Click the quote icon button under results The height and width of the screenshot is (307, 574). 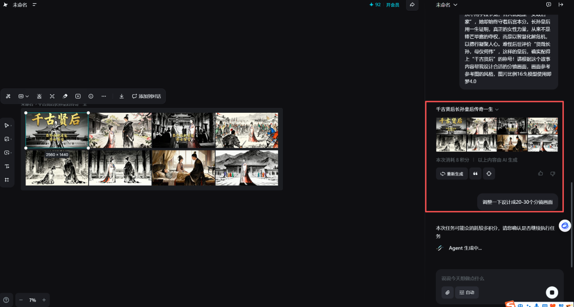click(475, 173)
